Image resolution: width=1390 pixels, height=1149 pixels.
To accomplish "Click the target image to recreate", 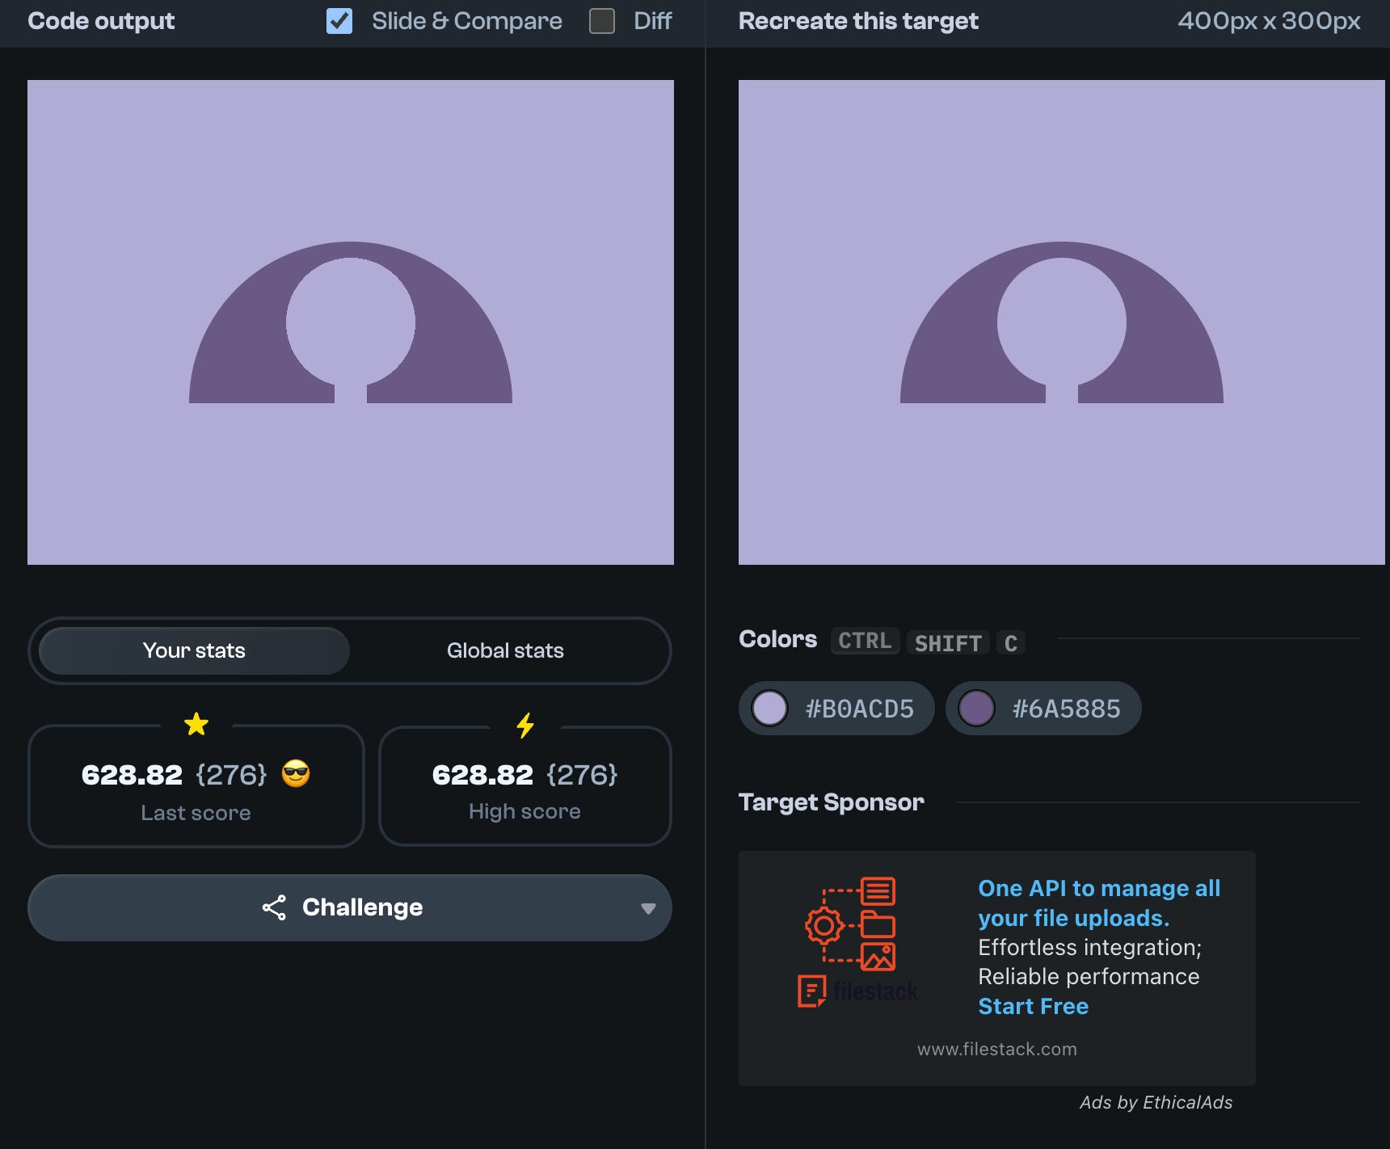I will click(1062, 322).
